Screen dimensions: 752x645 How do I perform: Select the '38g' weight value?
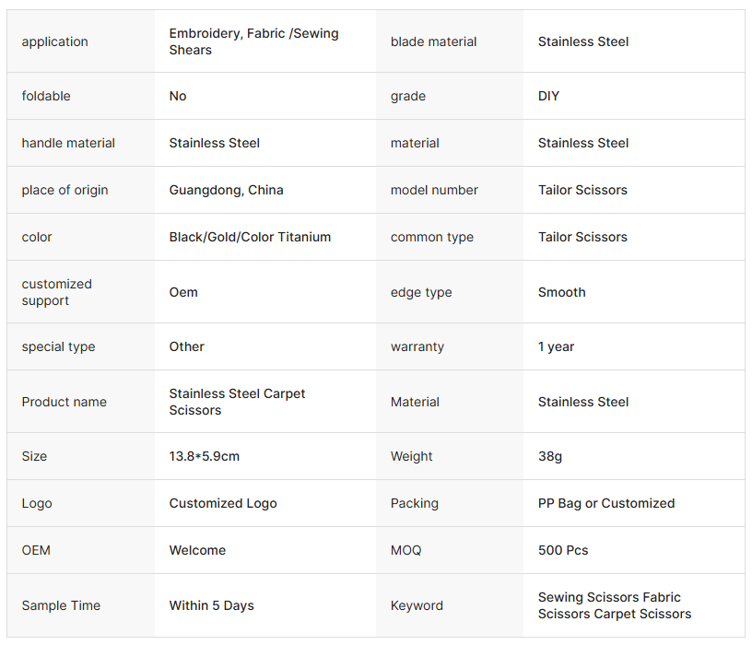click(x=549, y=456)
